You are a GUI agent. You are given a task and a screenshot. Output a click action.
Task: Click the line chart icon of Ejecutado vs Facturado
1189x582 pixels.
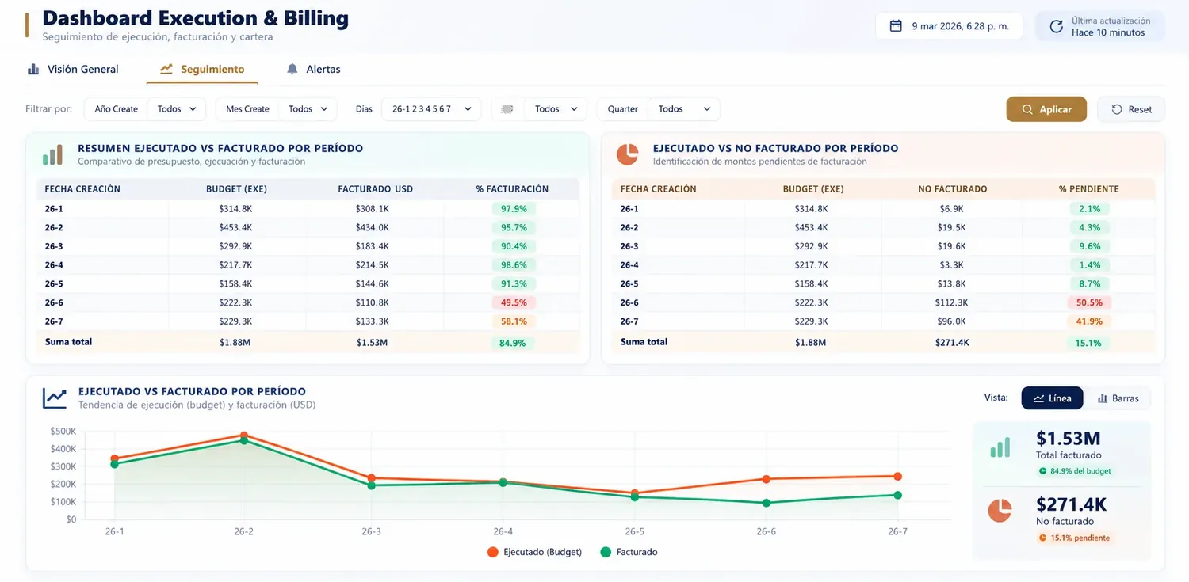coord(55,398)
